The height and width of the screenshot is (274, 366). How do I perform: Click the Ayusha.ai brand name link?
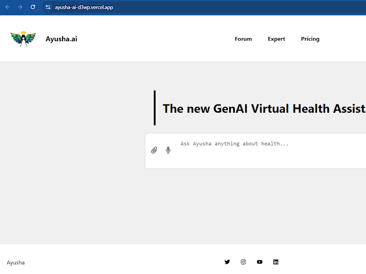point(62,39)
